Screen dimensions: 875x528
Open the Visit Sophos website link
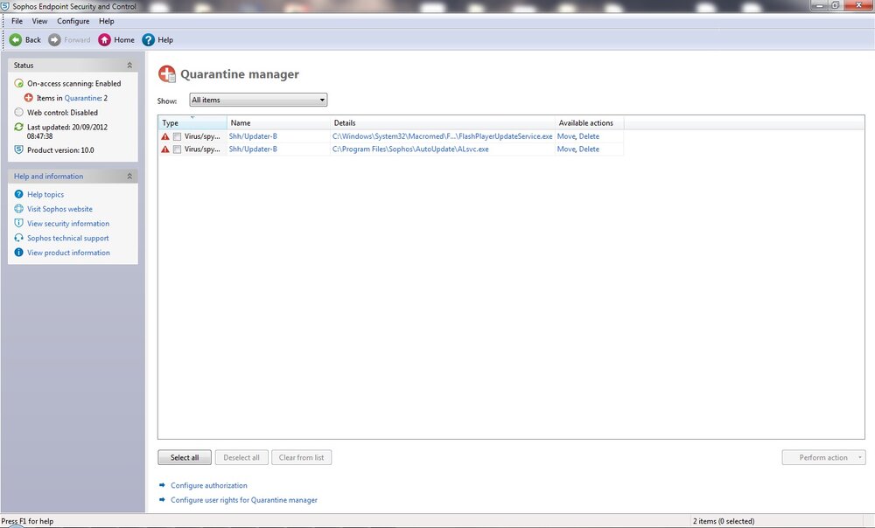click(x=59, y=209)
